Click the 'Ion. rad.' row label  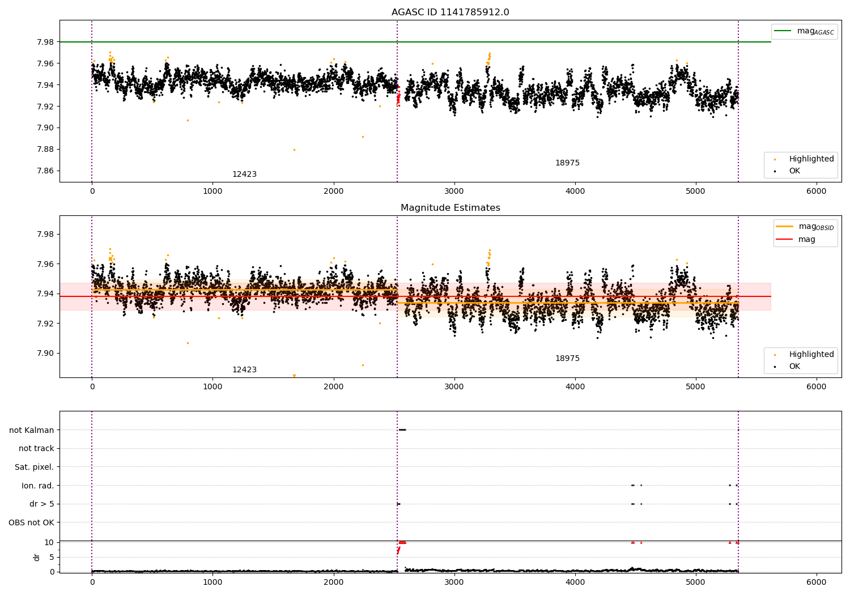click(x=38, y=486)
